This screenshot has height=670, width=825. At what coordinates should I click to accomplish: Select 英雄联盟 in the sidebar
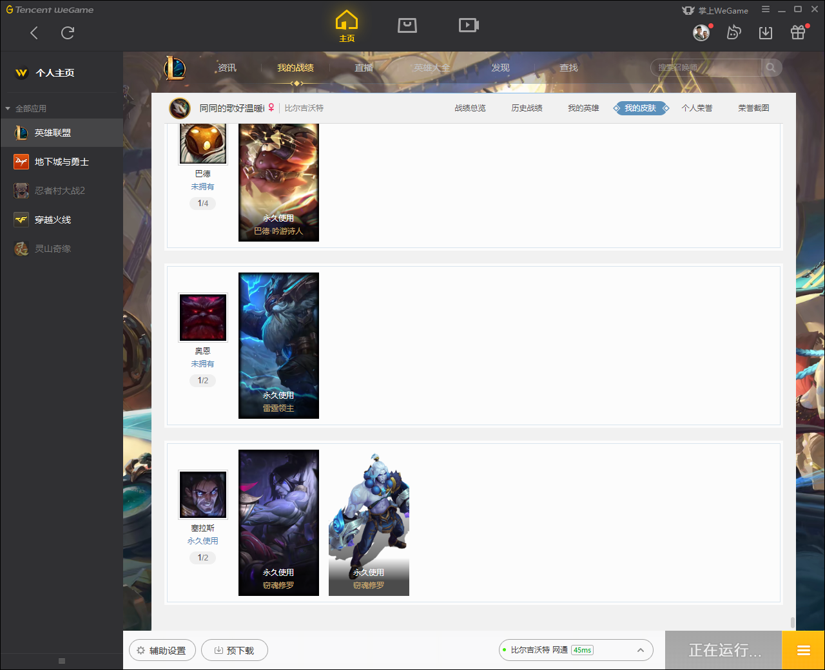(61, 133)
